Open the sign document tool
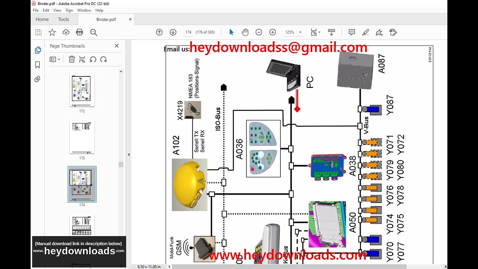 pos(379,33)
